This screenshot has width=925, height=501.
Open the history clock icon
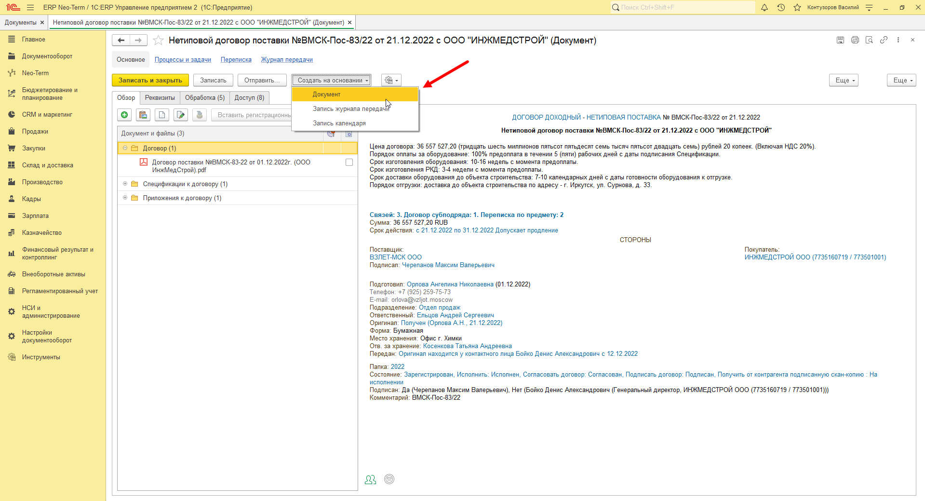click(x=781, y=7)
